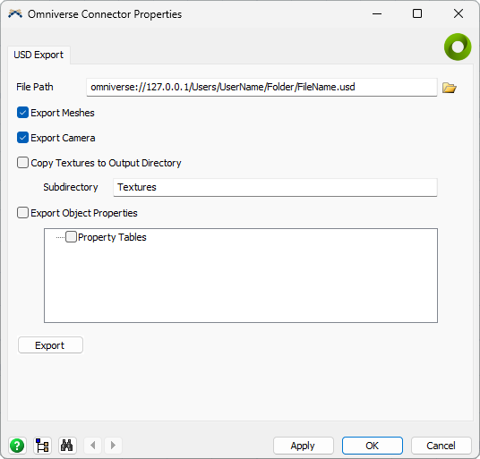The image size is (480, 459).
Task: Click the app icon in the title bar
Action: pos(15,14)
